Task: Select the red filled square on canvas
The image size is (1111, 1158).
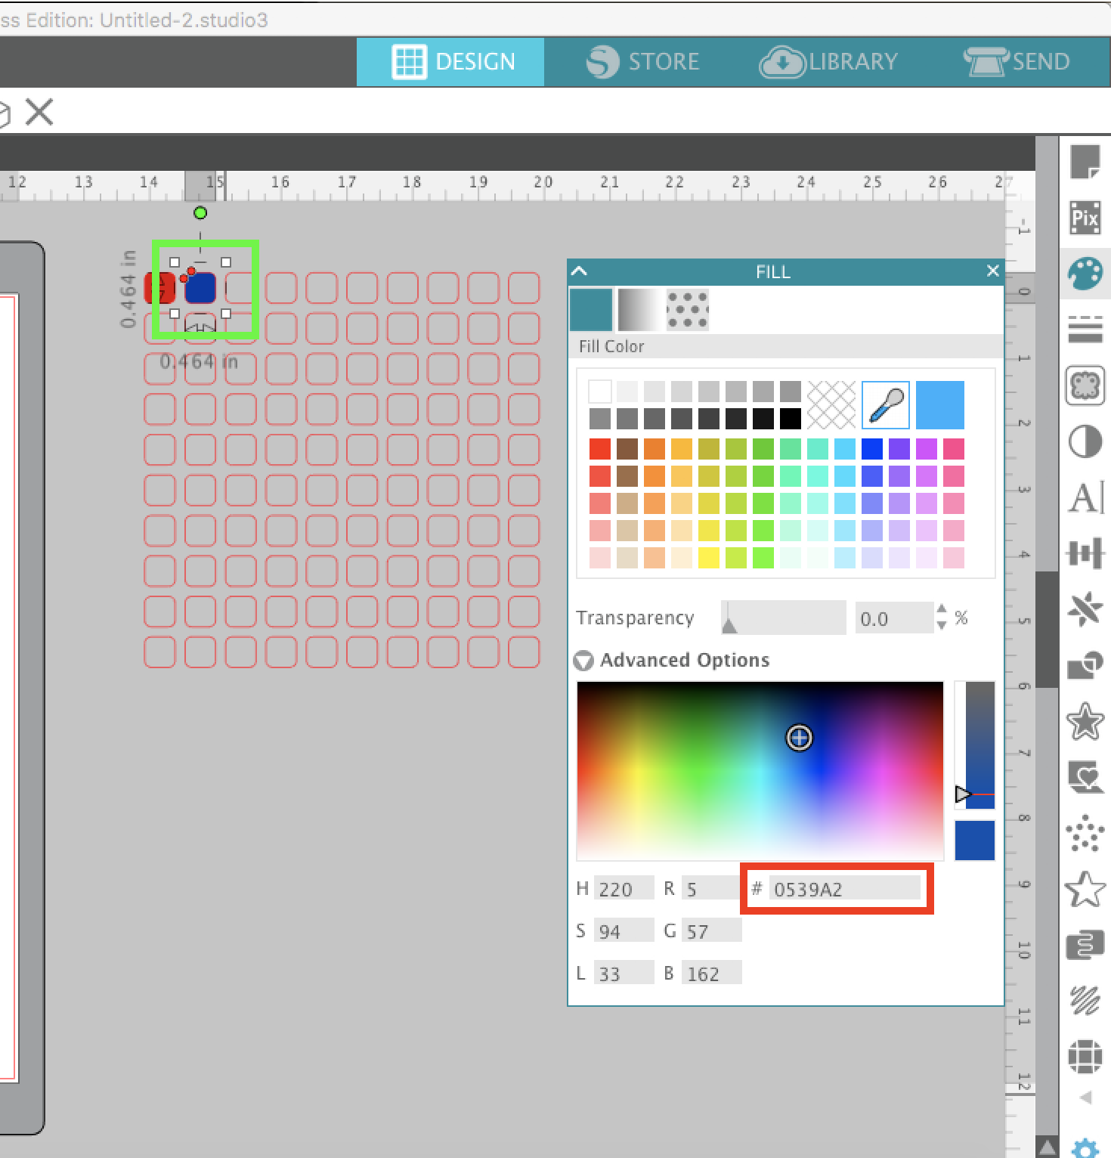Action: click(159, 288)
